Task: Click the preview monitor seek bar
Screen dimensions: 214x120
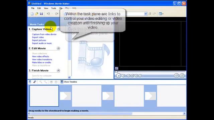Action: pyautogui.click(x=150, y=72)
